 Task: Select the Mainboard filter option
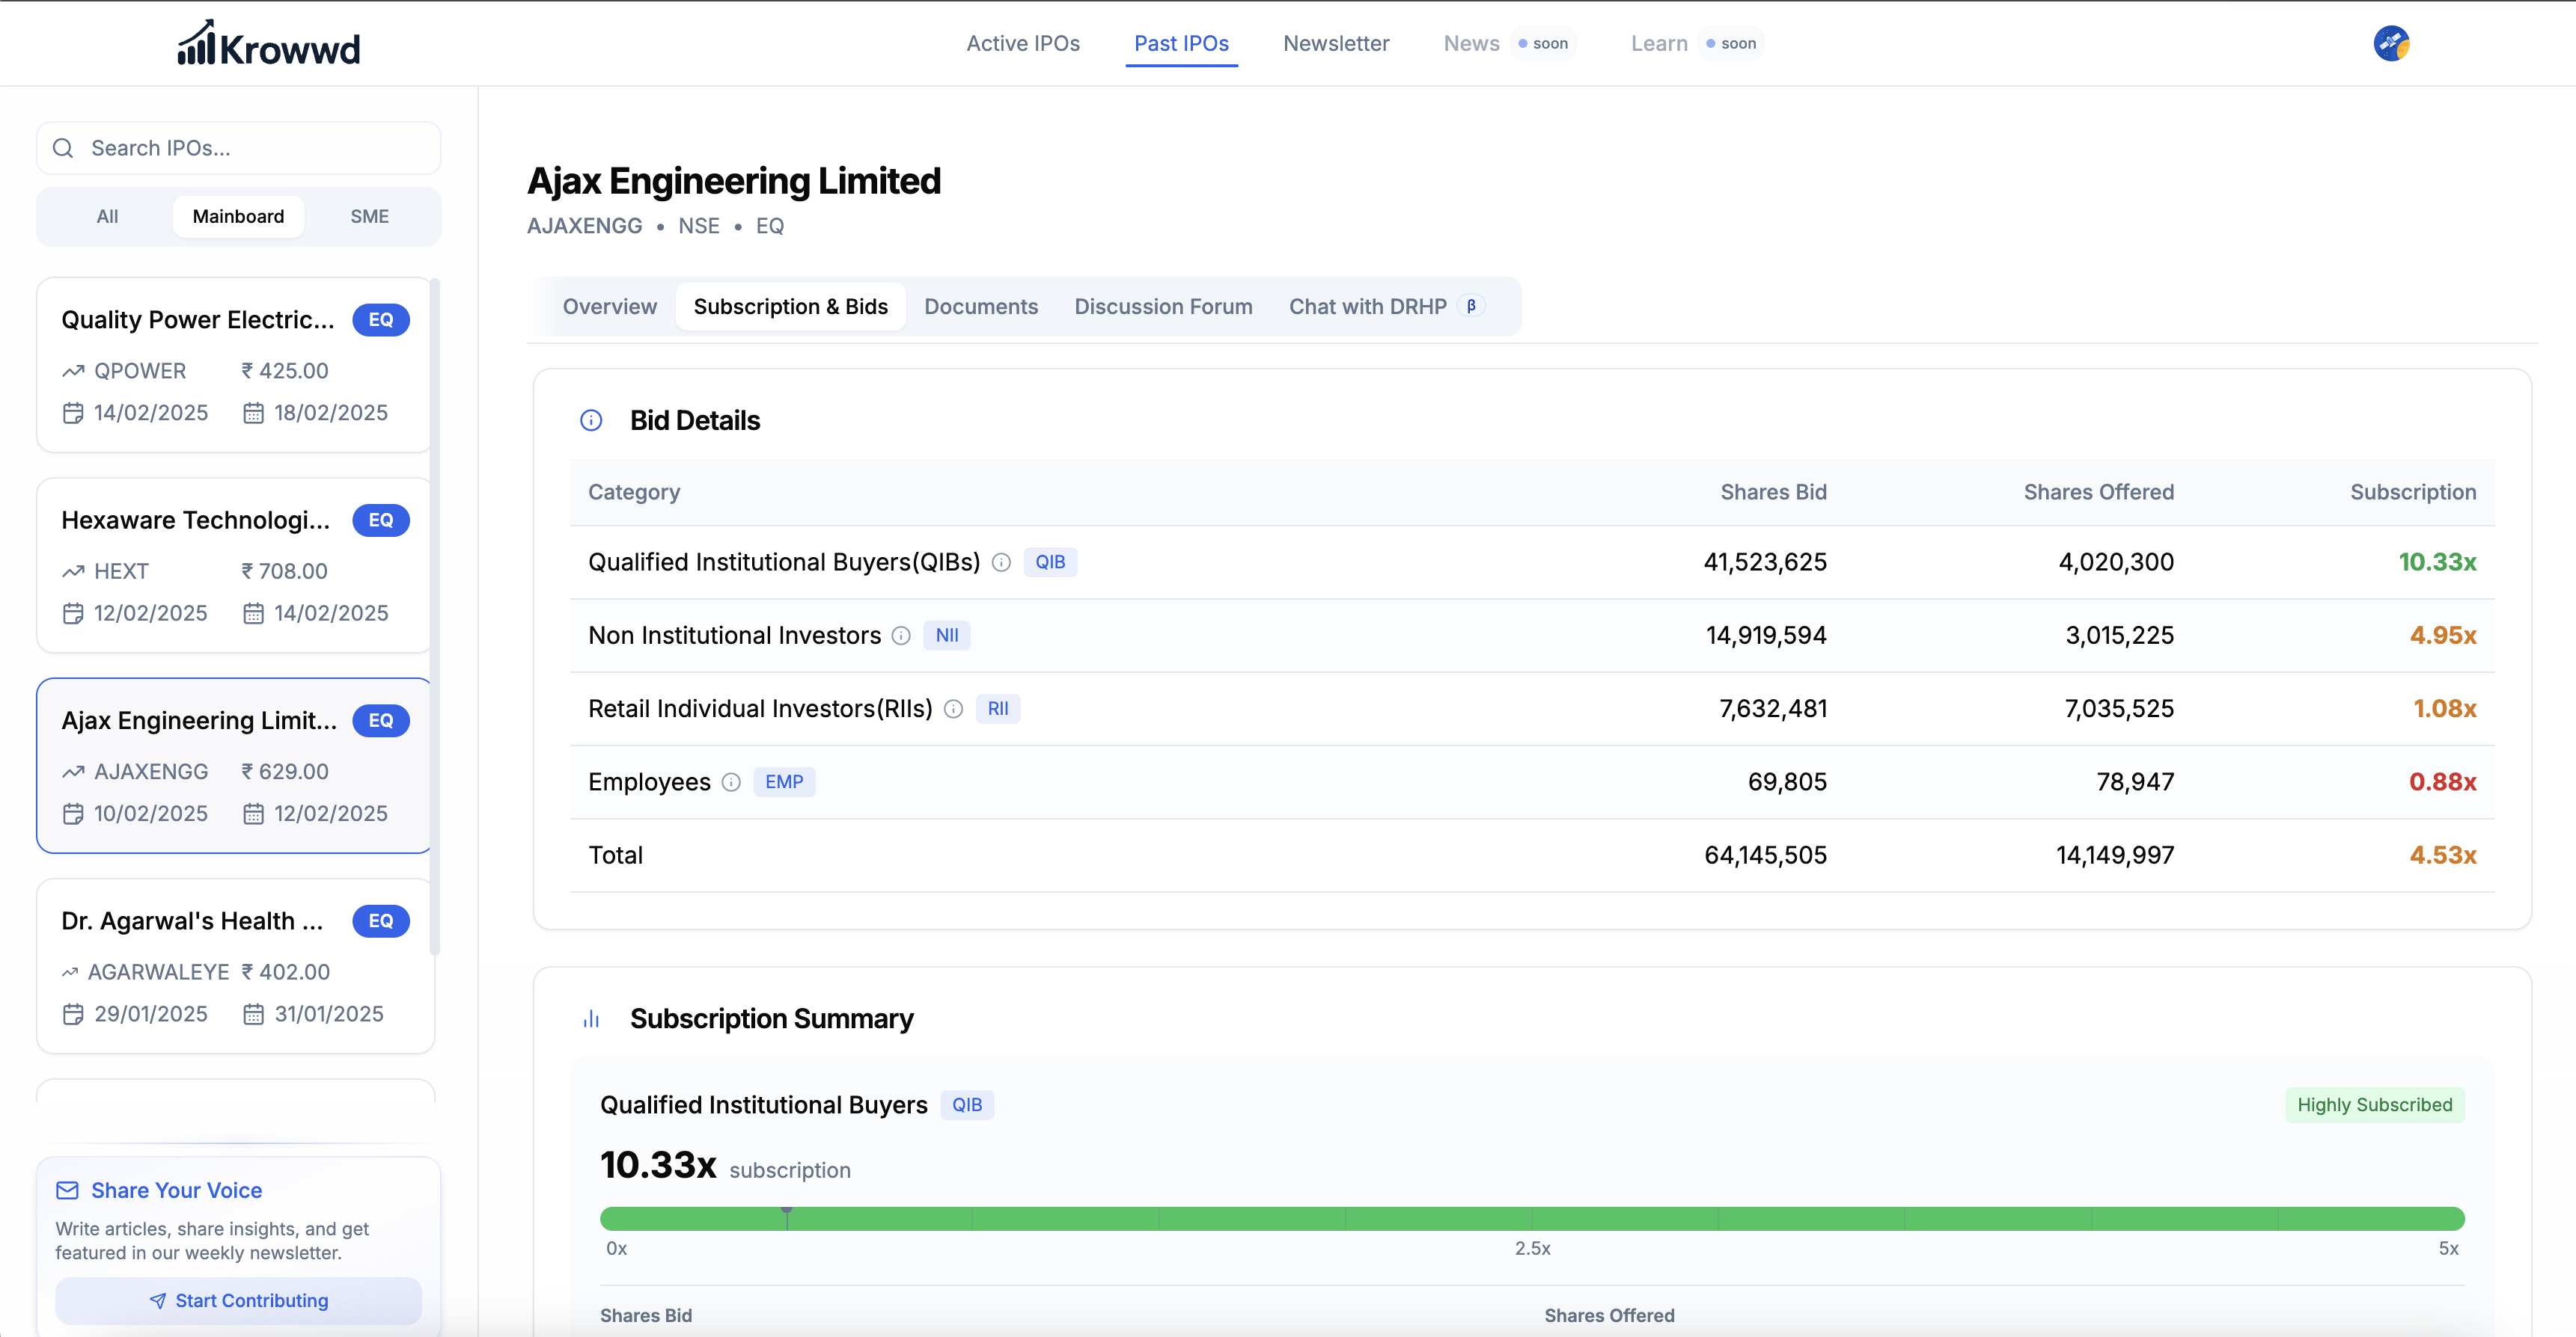click(238, 217)
